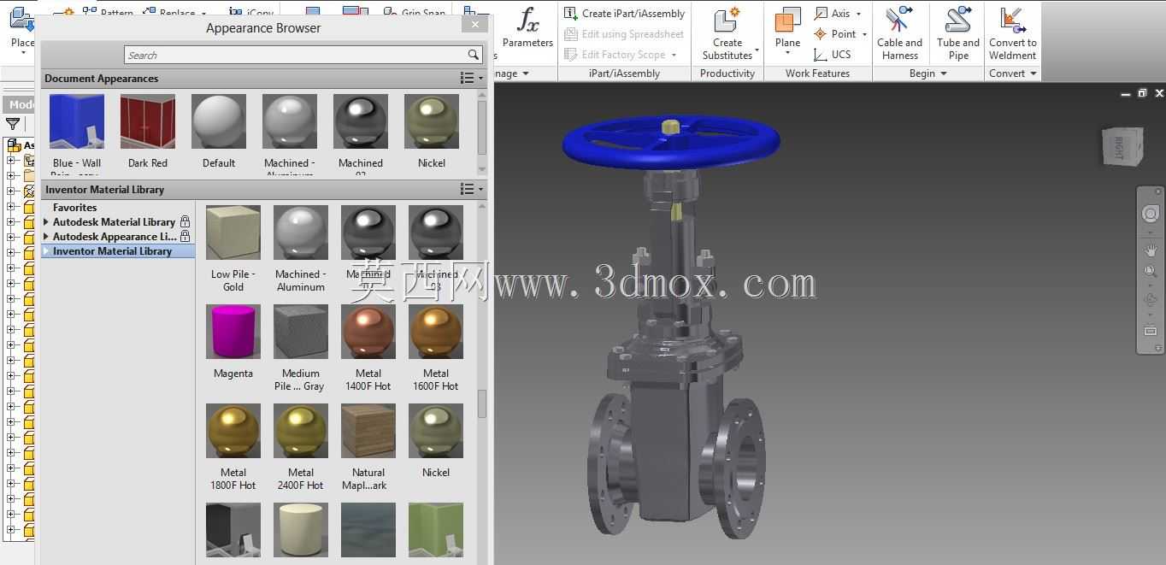Select Edit using Spreadsheet
The image size is (1166, 565).
click(x=624, y=34)
